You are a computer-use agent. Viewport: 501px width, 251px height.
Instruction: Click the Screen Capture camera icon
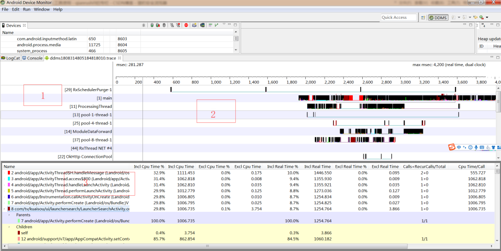[194, 25]
